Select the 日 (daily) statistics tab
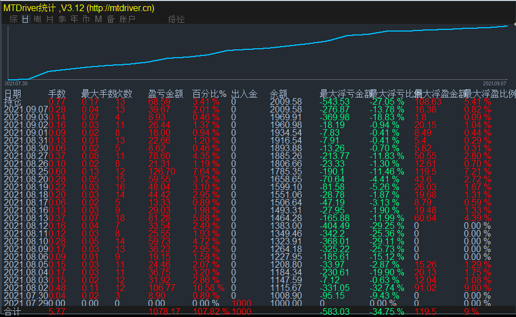 [x=25, y=19]
